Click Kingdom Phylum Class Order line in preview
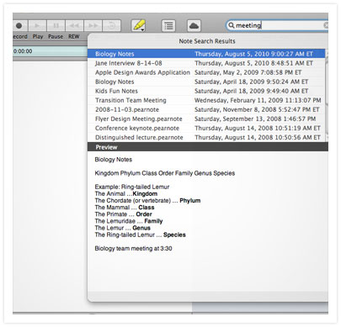 pos(165,173)
